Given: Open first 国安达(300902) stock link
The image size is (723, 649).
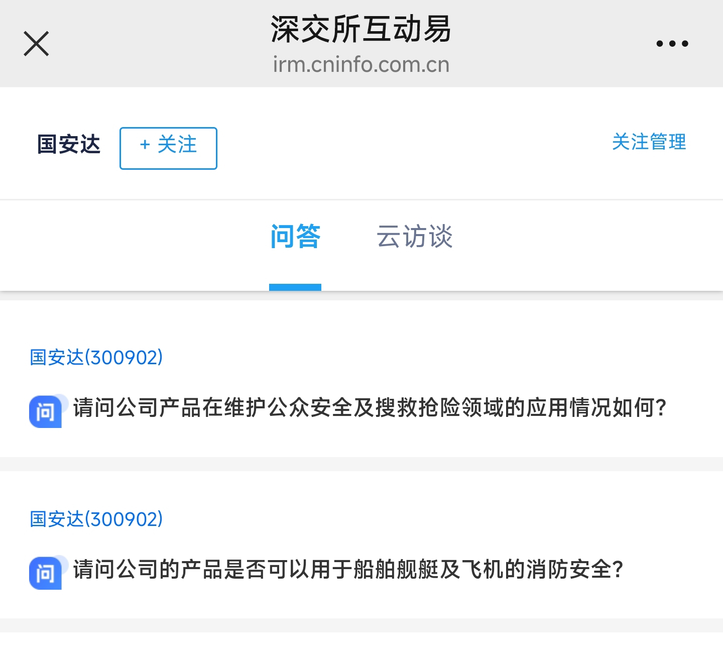Looking at the screenshot, I should (96, 357).
